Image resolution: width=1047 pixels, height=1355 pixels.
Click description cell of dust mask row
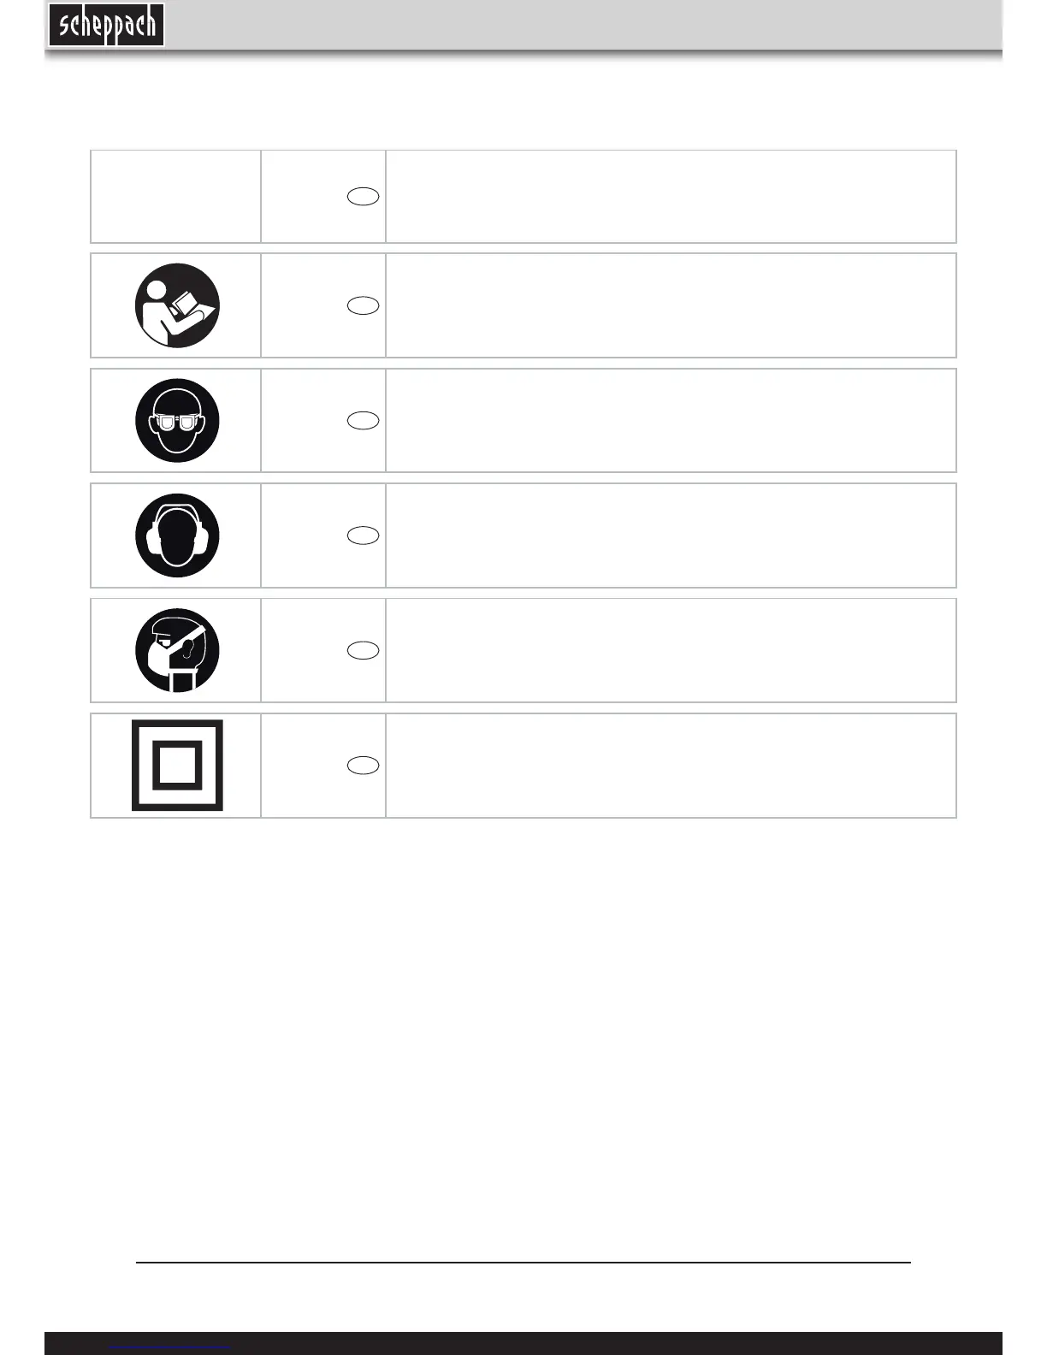tap(671, 650)
